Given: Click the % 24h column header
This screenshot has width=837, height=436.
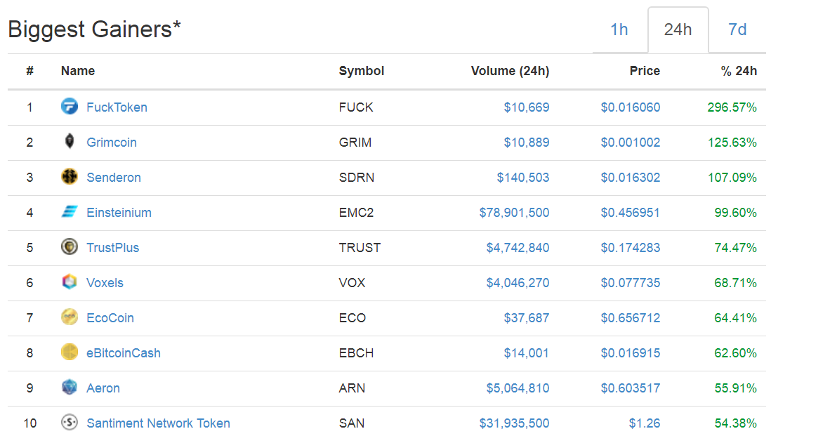Looking at the screenshot, I should coord(739,71).
